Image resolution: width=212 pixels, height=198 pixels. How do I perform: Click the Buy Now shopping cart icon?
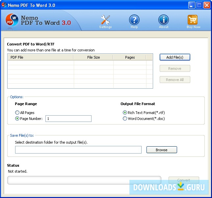(193, 20)
